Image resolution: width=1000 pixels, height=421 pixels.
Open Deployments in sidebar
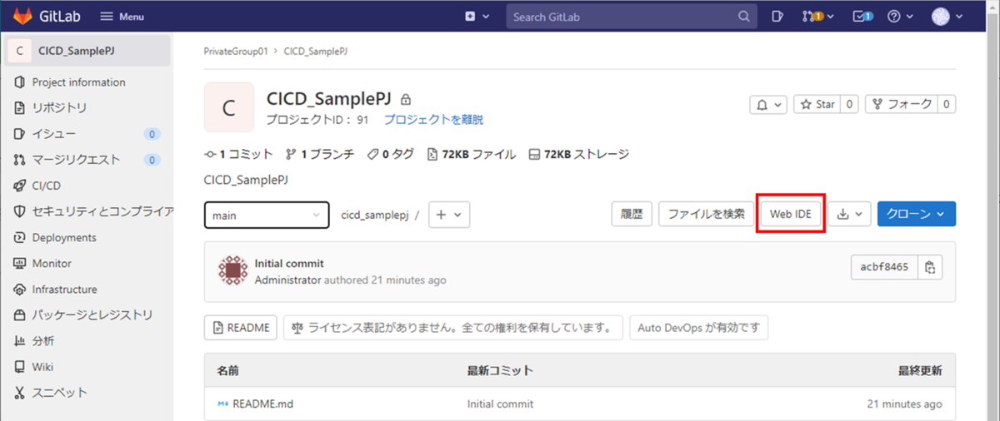point(64,238)
